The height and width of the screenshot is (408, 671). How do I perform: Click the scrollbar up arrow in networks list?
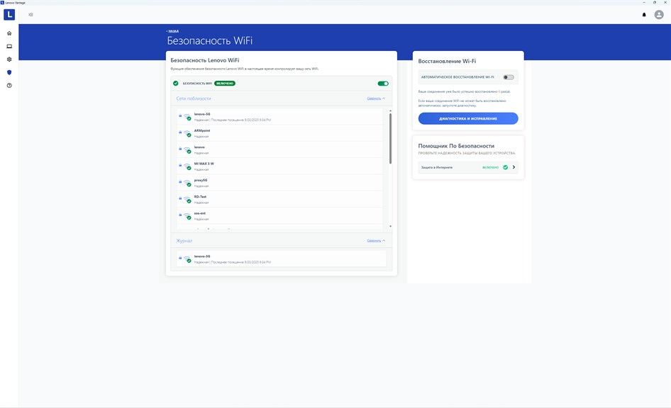click(x=390, y=110)
